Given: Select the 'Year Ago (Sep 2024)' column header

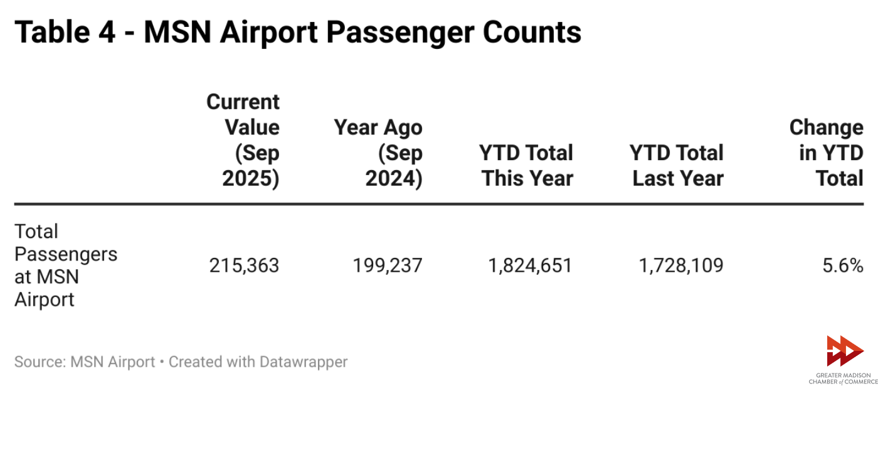Looking at the screenshot, I should 379,153.
